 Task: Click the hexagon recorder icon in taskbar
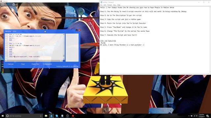pyautogui.click(x=68, y=116)
